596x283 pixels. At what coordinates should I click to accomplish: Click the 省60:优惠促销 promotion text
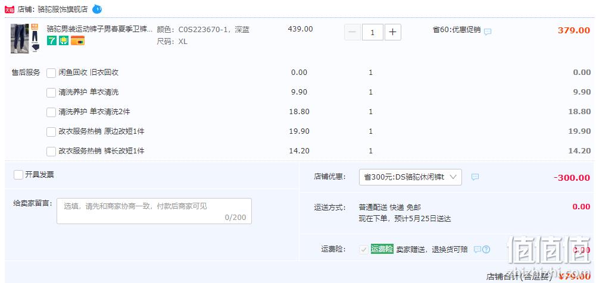457,30
